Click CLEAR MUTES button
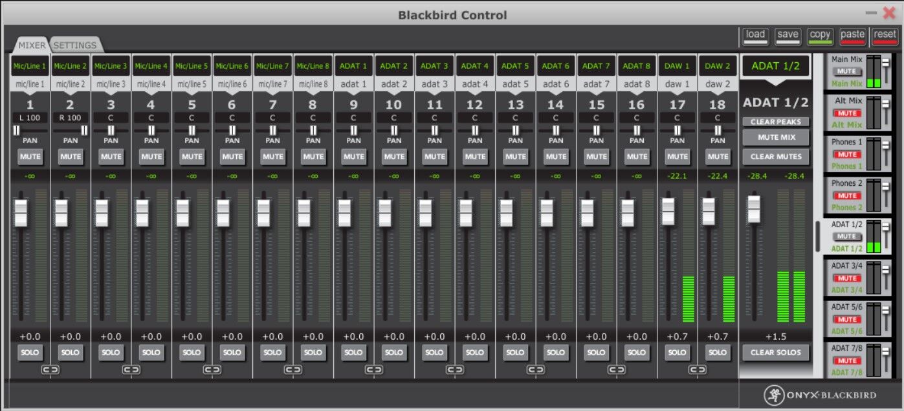Screen dimensions: 904x411 776,157
